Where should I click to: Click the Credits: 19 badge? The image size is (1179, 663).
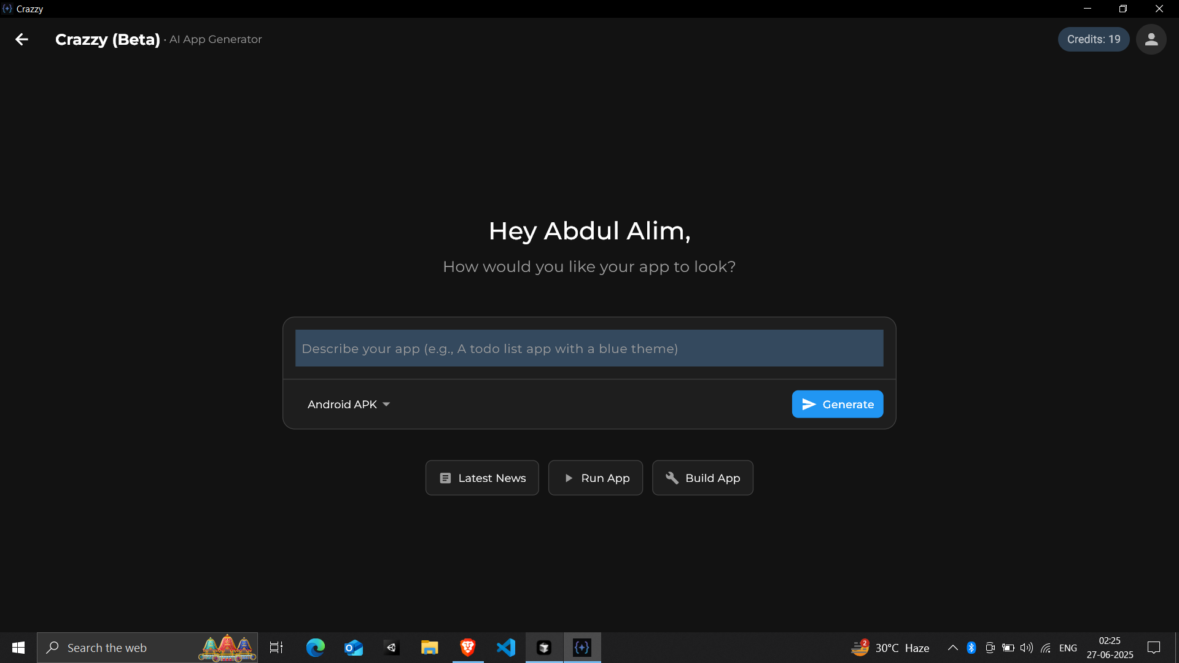(1094, 39)
